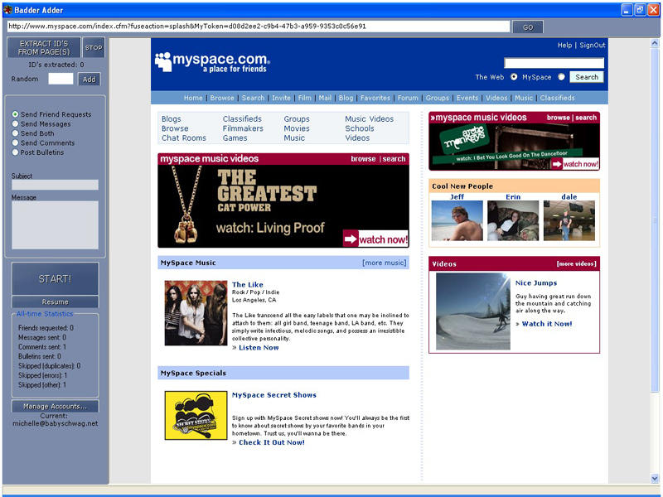Click the Random number input field
663x497 pixels.
coord(60,79)
